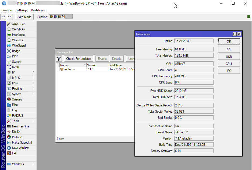Click the Factory Software field
Viewport: 252px width, 170px height.
194,151
